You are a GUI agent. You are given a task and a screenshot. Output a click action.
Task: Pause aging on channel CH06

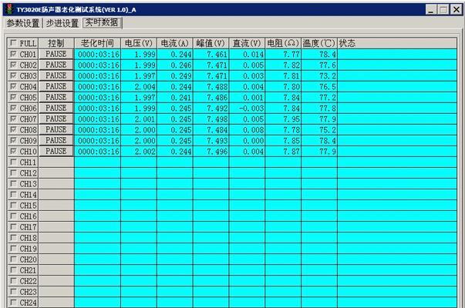[x=56, y=108]
